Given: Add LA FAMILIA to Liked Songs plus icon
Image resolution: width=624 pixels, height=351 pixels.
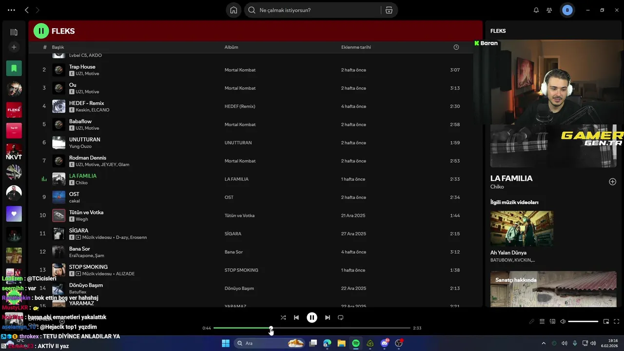Looking at the screenshot, I should point(612,182).
